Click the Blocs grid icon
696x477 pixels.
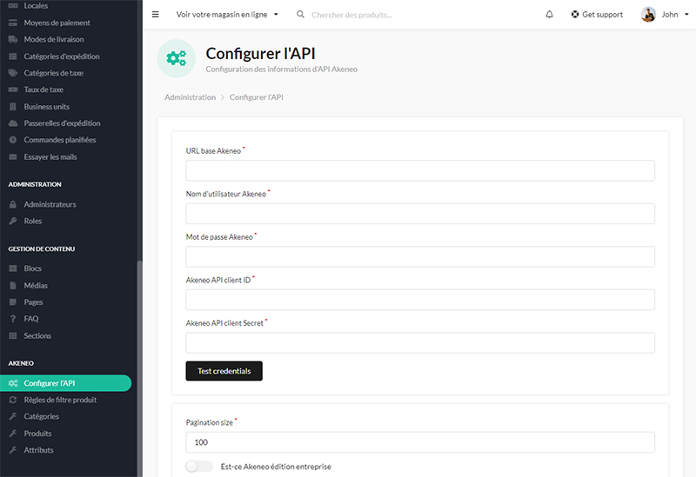tap(13, 268)
